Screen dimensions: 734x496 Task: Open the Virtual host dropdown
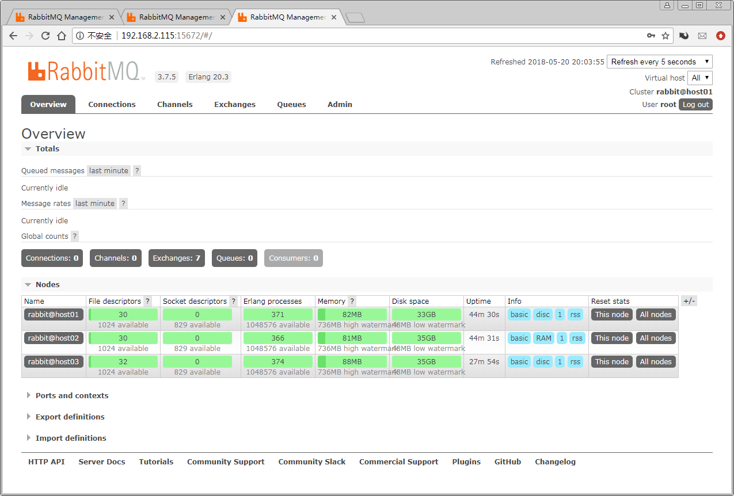pyautogui.click(x=700, y=78)
